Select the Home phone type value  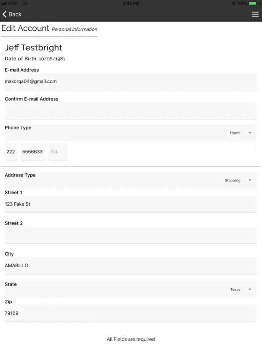coord(235,133)
